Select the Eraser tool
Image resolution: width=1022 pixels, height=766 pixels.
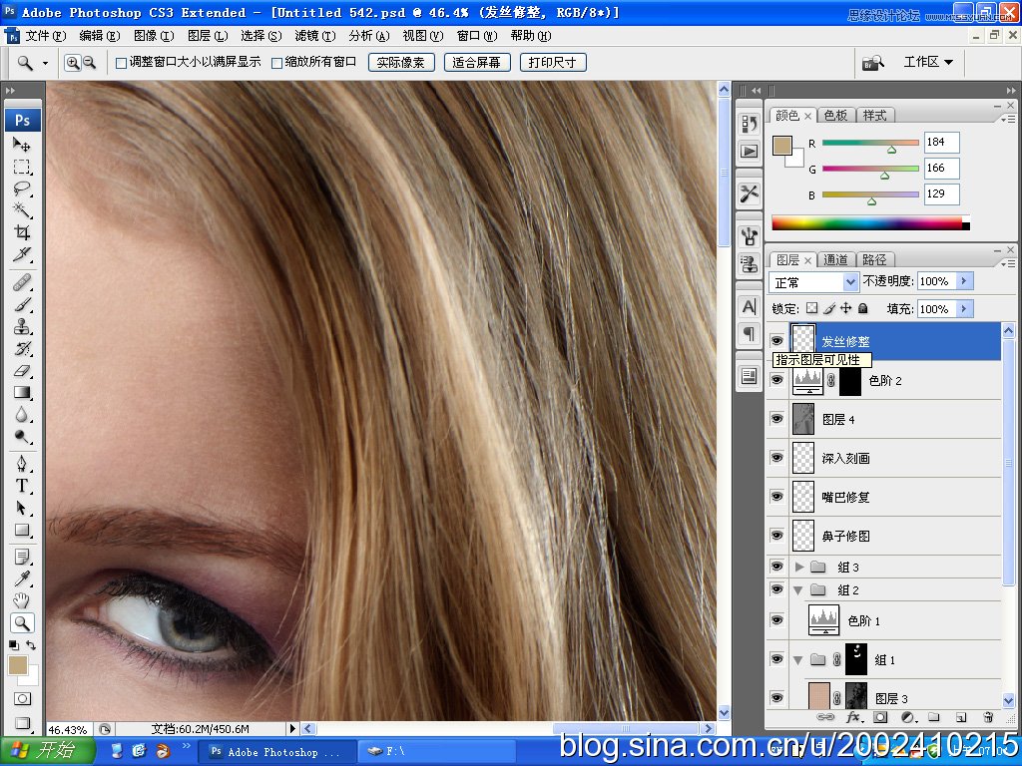pos(22,371)
